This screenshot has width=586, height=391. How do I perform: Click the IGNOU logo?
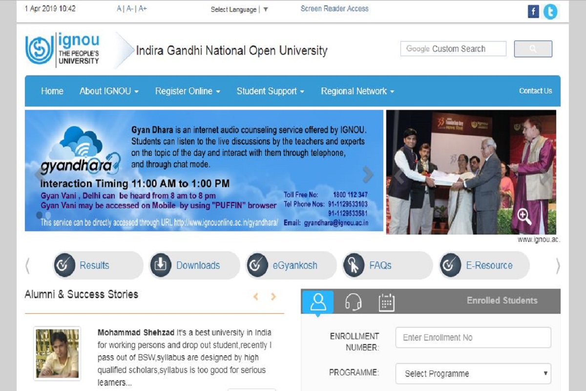pos(63,50)
